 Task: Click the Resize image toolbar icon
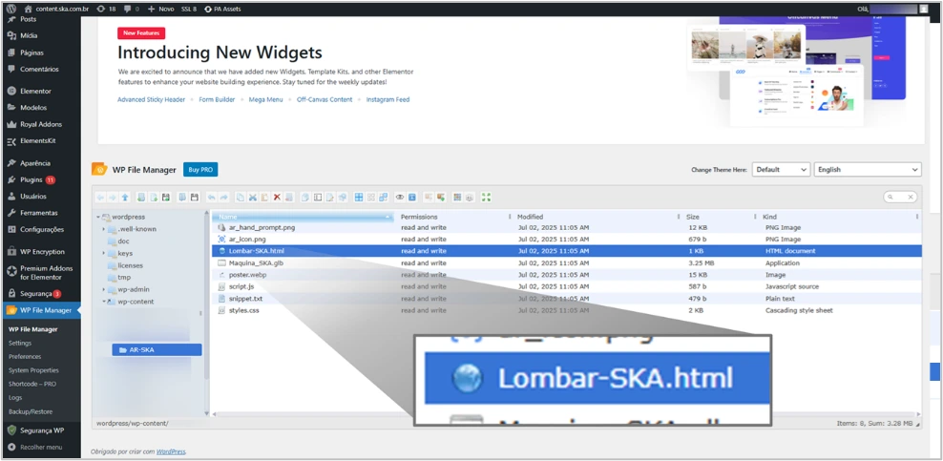coord(343,198)
